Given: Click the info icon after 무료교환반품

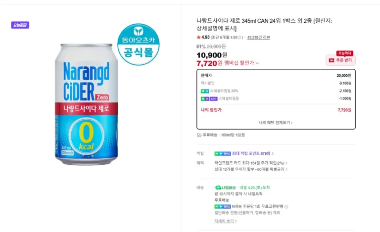Looking at the screenshot, I should pos(286,206).
